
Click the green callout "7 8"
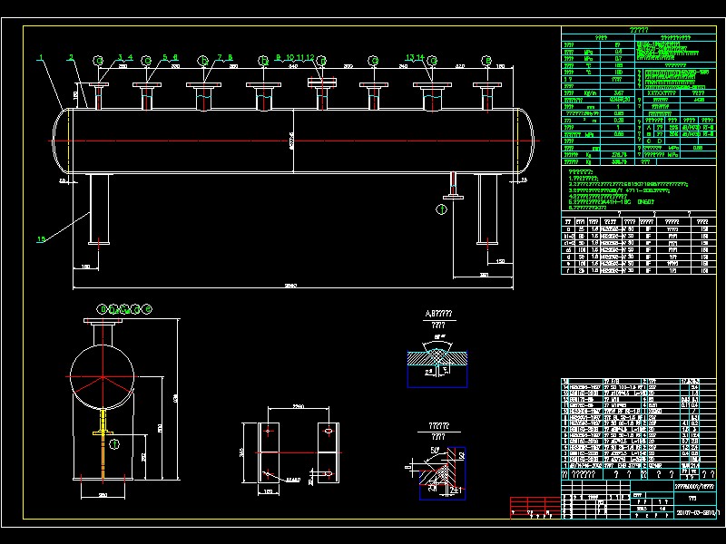225,58
